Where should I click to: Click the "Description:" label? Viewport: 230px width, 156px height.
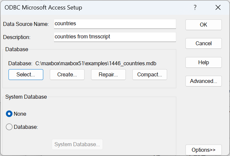(17, 37)
